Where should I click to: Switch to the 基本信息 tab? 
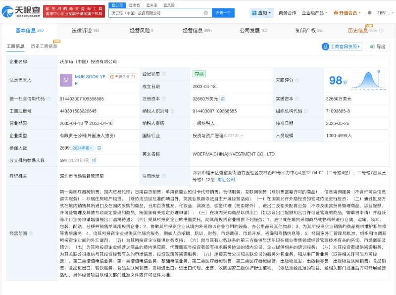(x=29, y=31)
